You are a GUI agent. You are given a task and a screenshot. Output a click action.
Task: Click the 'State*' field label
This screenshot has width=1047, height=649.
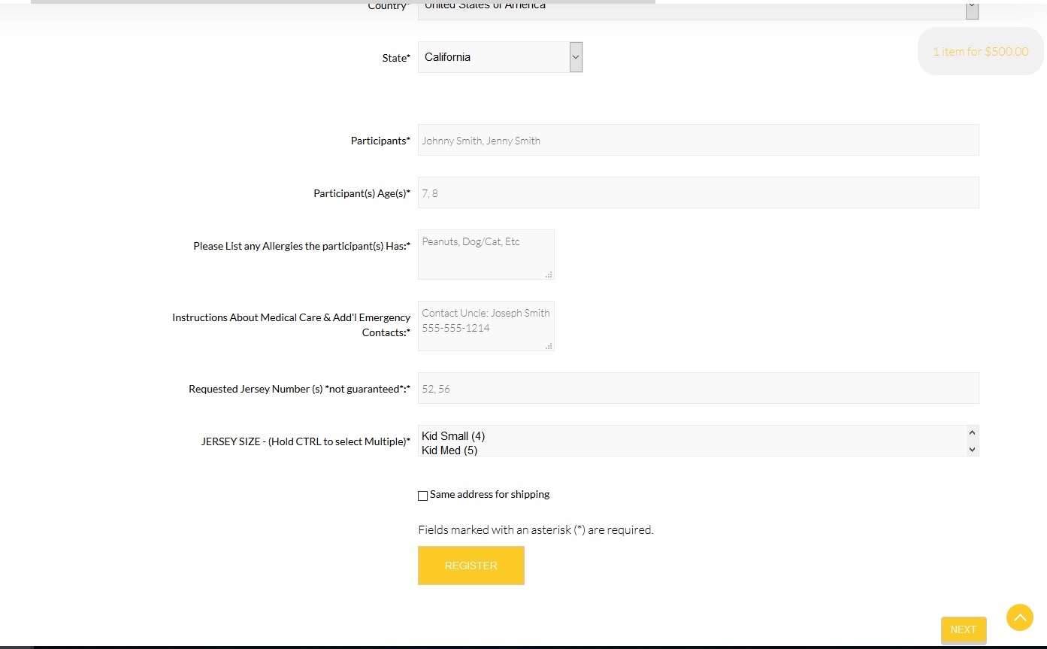click(397, 59)
